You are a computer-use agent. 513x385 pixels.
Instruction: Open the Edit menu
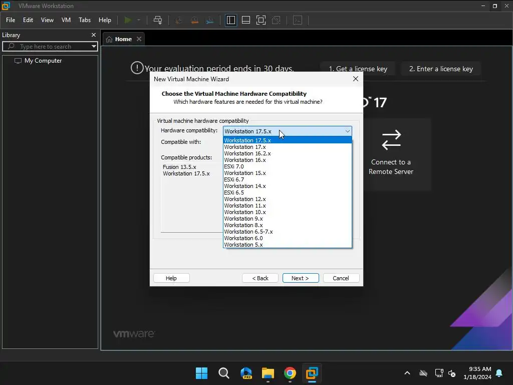click(28, 20)
